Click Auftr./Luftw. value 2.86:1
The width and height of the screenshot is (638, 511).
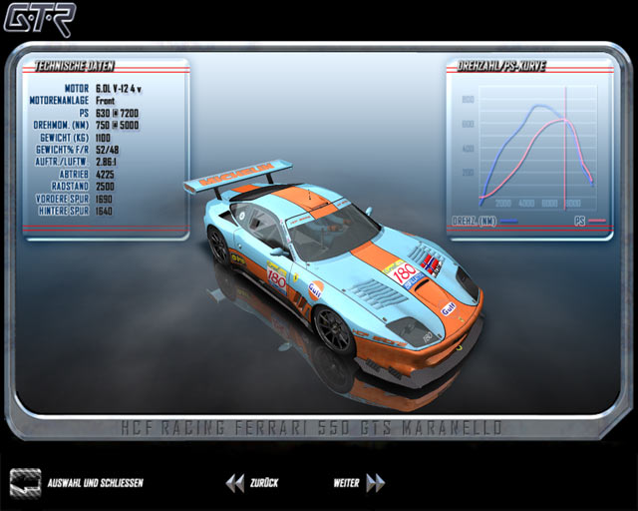(107, 162)
